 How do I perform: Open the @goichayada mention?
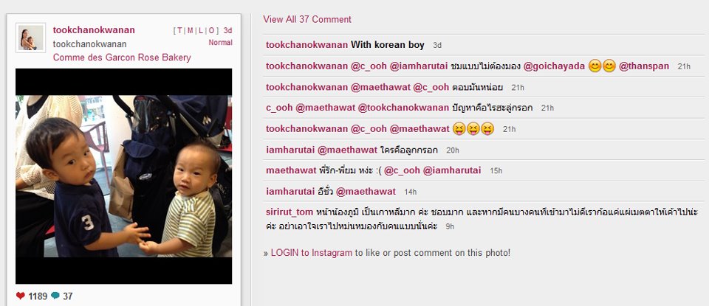coord(554,66)
